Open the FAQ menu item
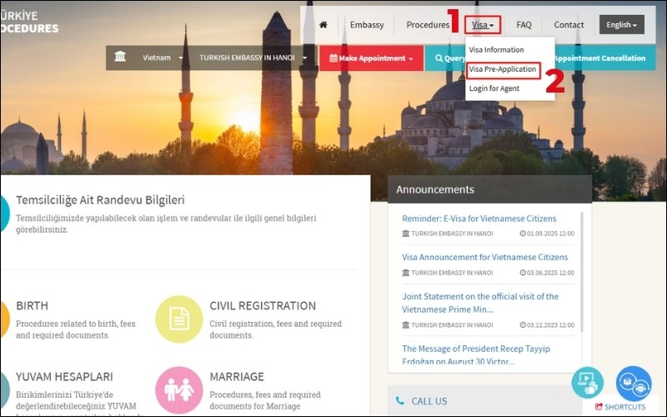Viewport: 667px width, 417px height. point(524,25)
